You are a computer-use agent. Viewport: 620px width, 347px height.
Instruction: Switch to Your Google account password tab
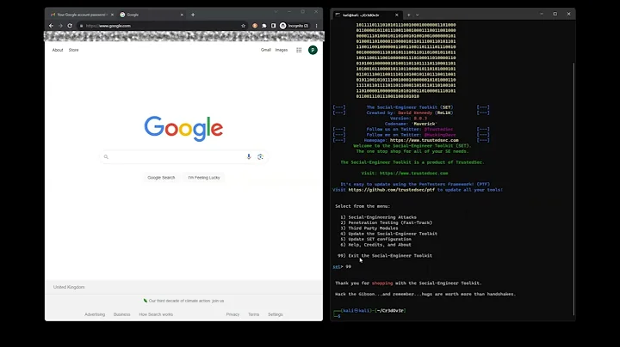point(83,15)
